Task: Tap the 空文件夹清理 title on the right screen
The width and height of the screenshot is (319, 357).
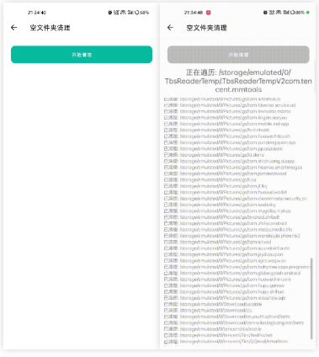Action: pos(206,28)
